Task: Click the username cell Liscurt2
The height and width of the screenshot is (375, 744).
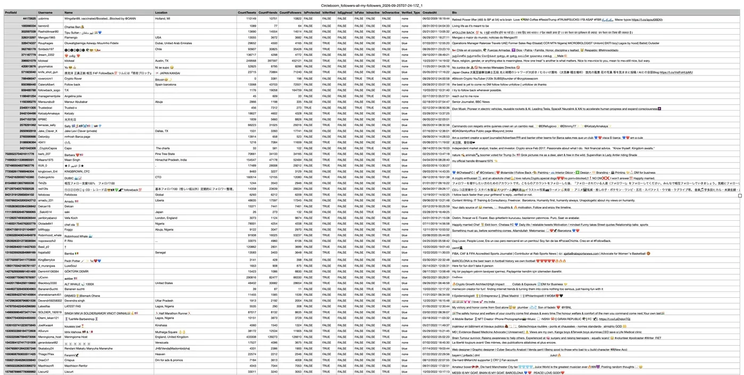Action: pyautogui.click(x=43, y=372)
